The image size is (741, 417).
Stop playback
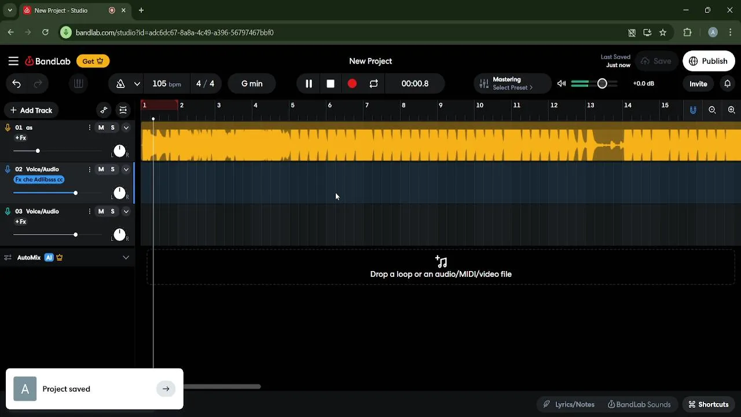(331, 84)
